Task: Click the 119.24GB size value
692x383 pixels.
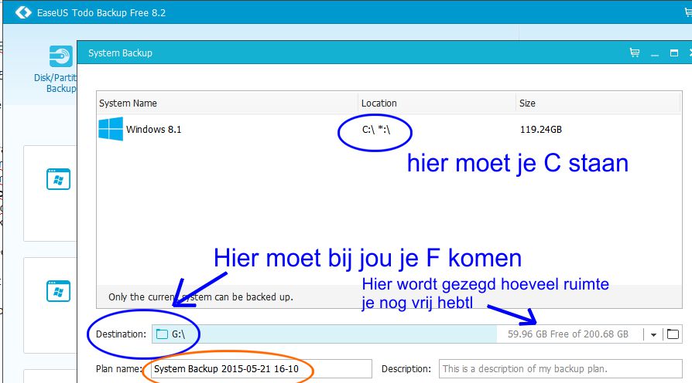Action: [x=540, y=130]
